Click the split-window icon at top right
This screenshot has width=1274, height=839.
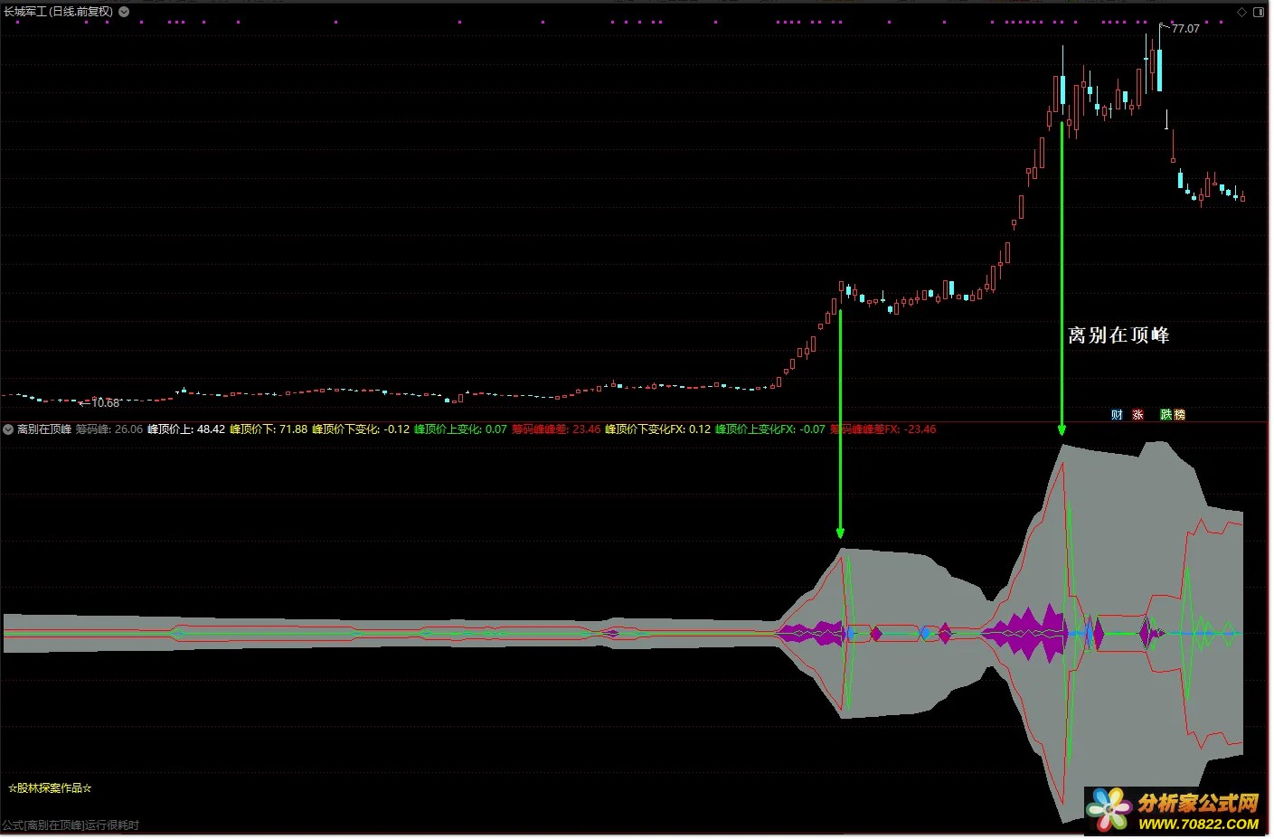point(1259,12)
